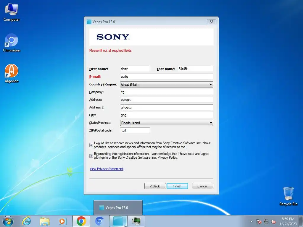Click the muted volume tray icon
The image size is (303, 227).
coord(273,221)
